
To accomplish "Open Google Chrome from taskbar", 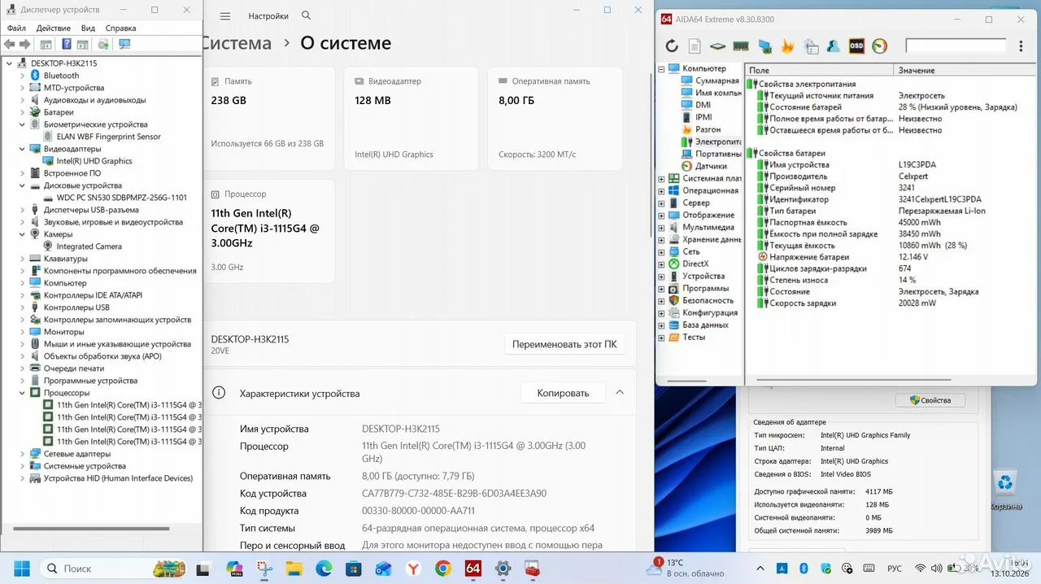I will click(x=443, y=569).
